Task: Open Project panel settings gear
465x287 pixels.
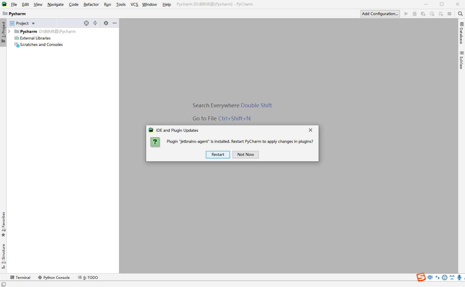Action: (106, 23)
